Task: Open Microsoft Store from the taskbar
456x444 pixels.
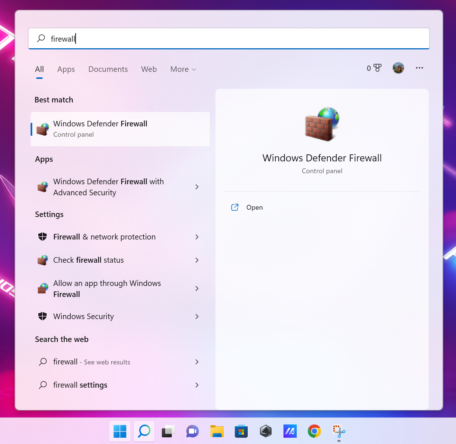Action: [241, 431]
